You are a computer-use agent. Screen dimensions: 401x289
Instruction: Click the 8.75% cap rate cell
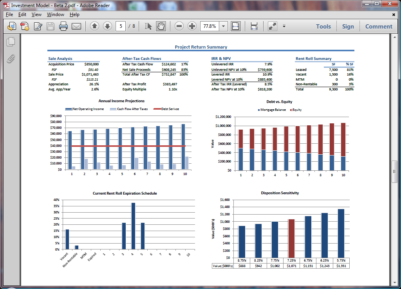point(242,260)
